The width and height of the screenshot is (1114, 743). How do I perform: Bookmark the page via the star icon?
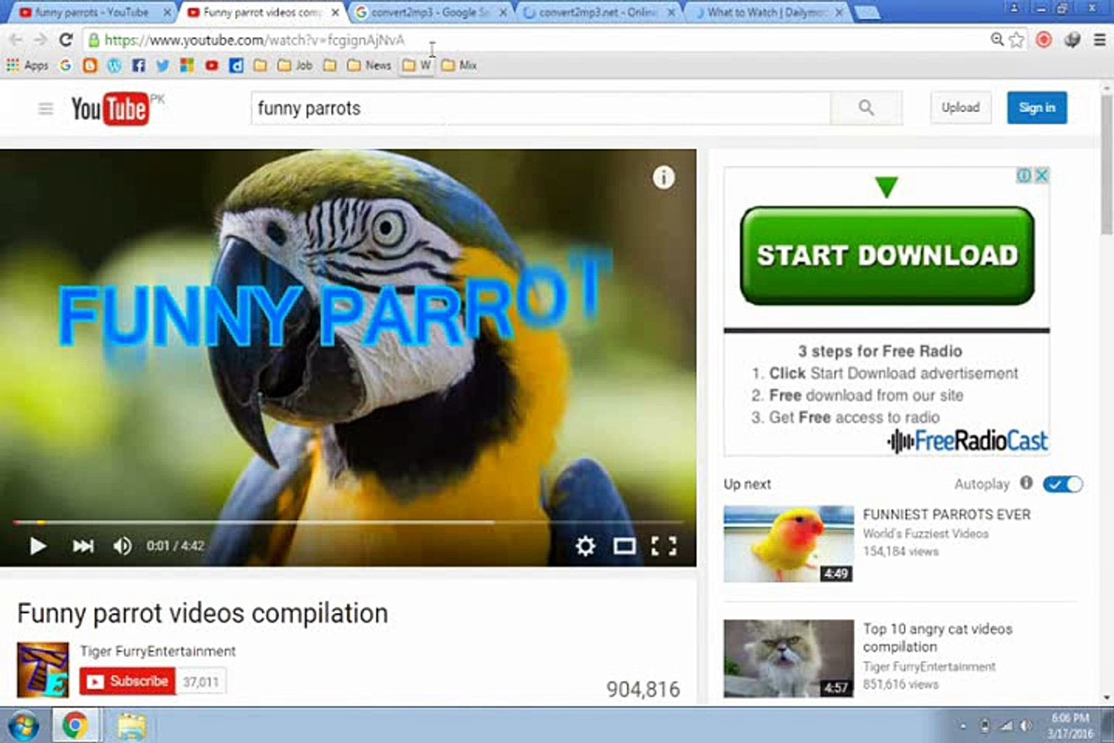coord(1016,41)
